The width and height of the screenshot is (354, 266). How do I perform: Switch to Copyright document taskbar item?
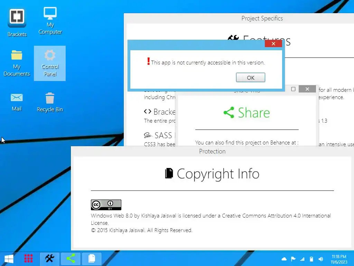point(92,258)
